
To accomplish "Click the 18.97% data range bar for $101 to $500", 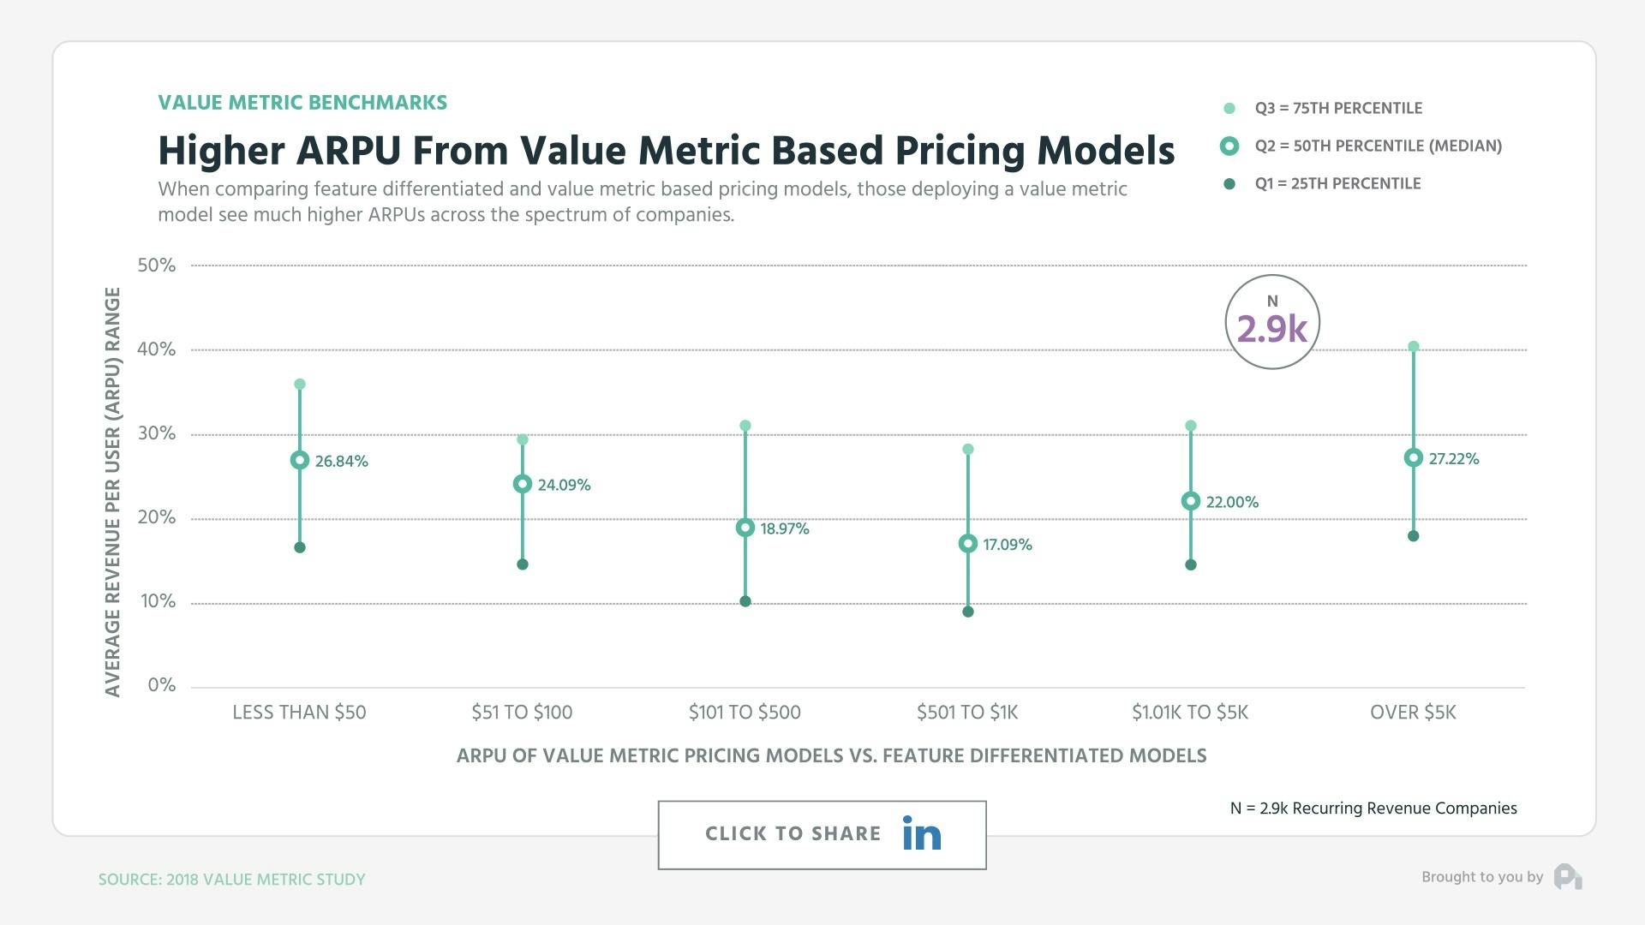I will point(745,514).
